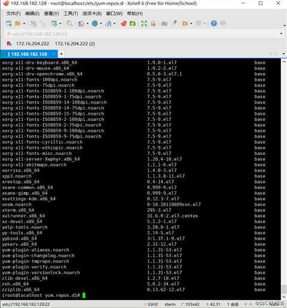287x308 pixels.
Task: Click the Open Session folder icon
Action: point(18,23)
